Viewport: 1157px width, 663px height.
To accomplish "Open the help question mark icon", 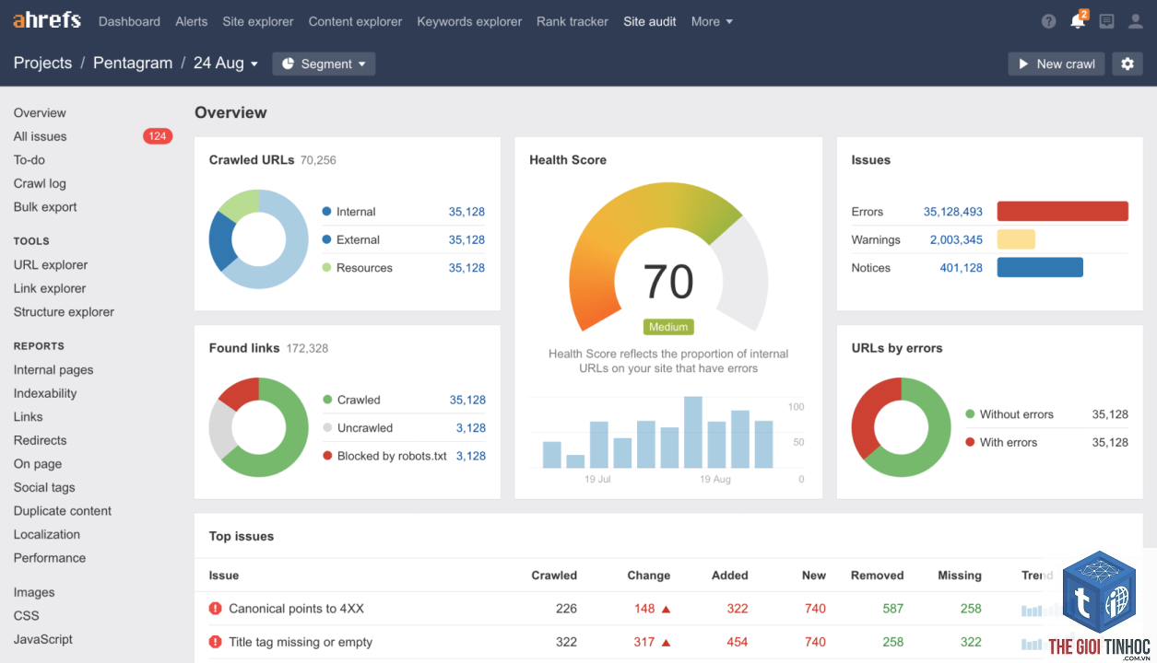I will (x=1049, y=21).
